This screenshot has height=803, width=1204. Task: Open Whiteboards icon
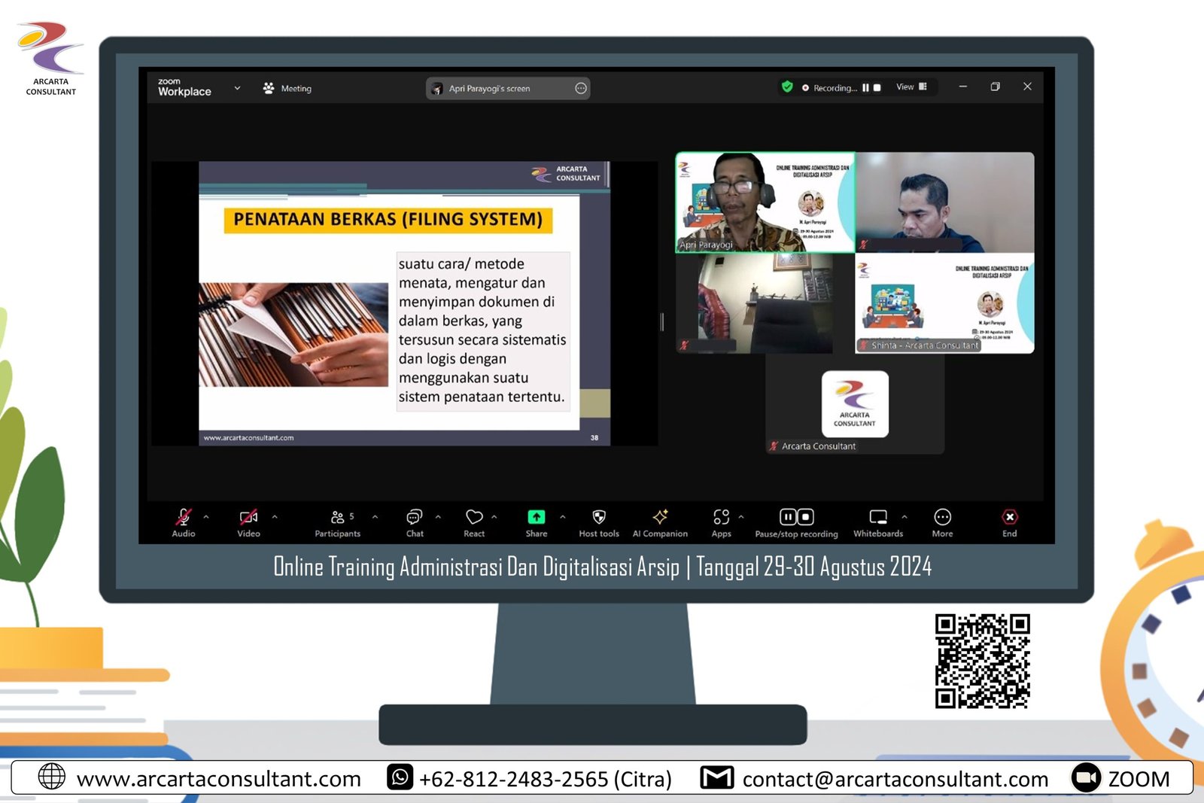coord(877,518)
